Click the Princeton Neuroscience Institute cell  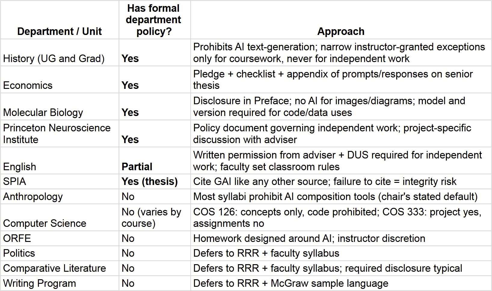tap(60, 134)
